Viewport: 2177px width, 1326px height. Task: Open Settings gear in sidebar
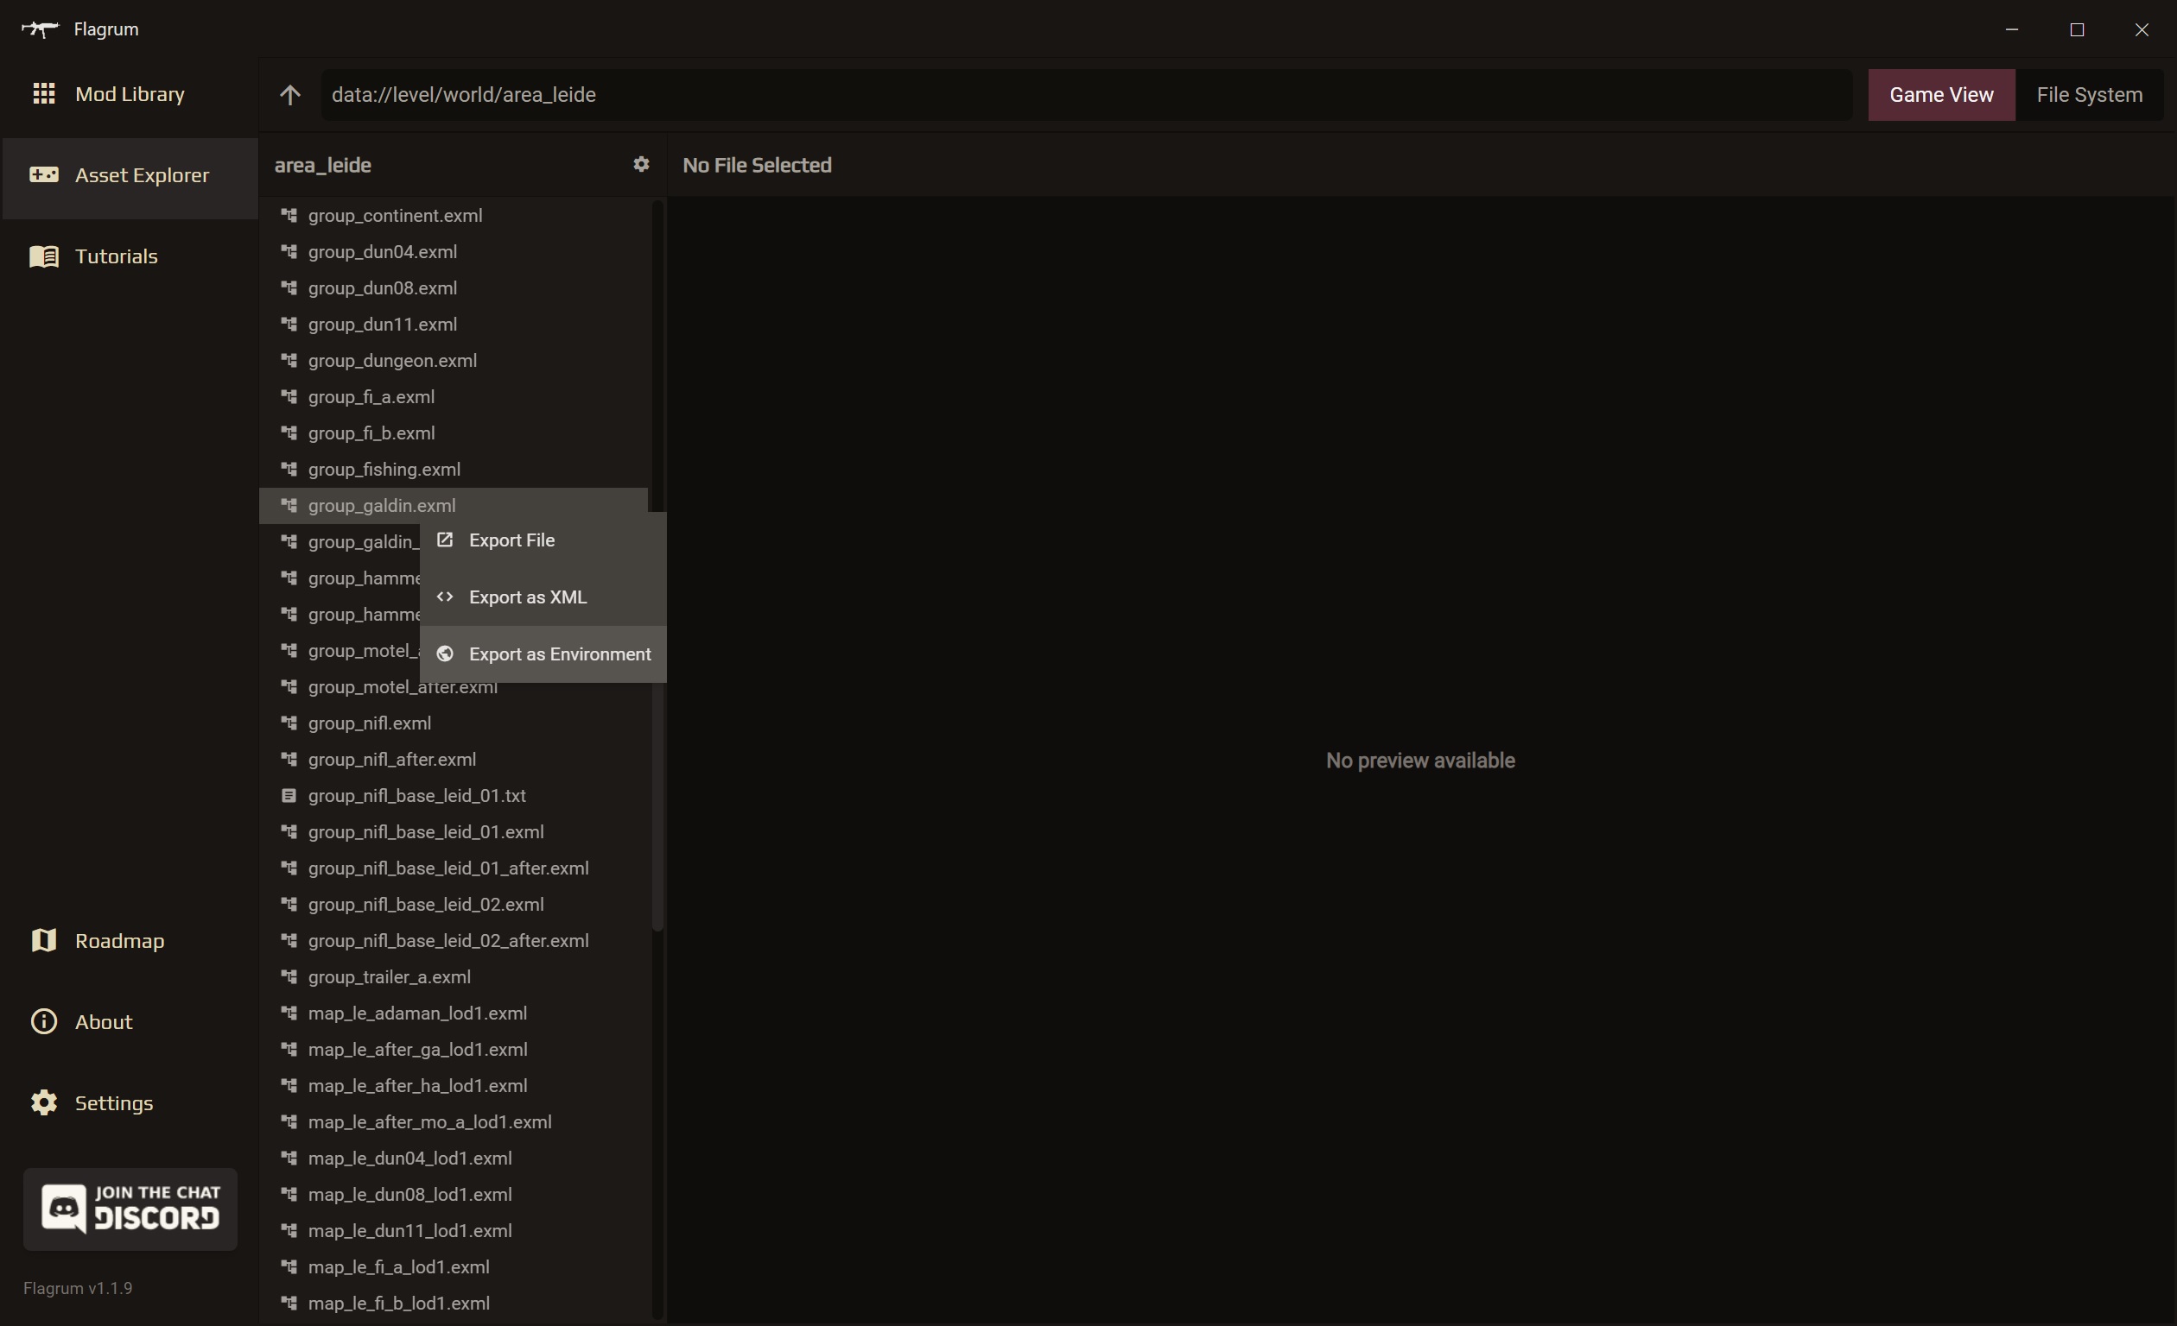[x=43, y=1102]
